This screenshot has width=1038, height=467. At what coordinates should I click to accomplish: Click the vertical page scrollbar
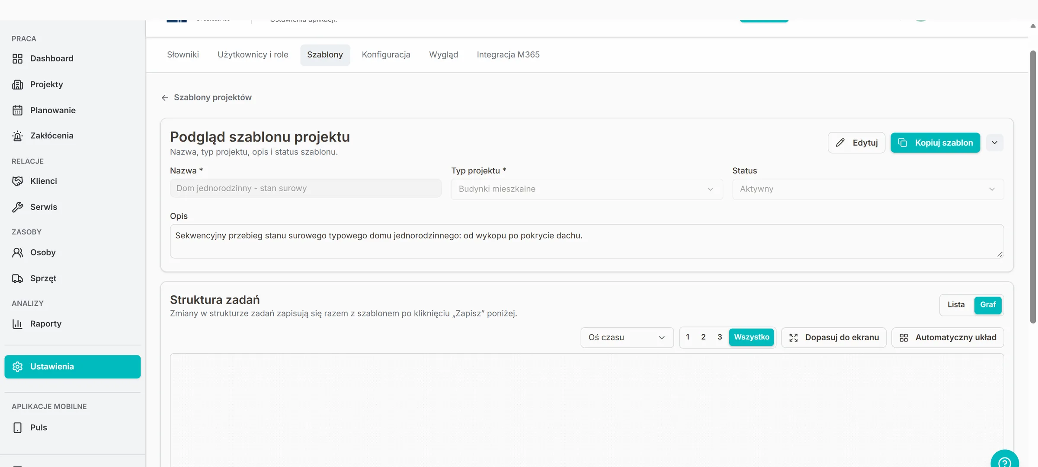[1033, 187]
